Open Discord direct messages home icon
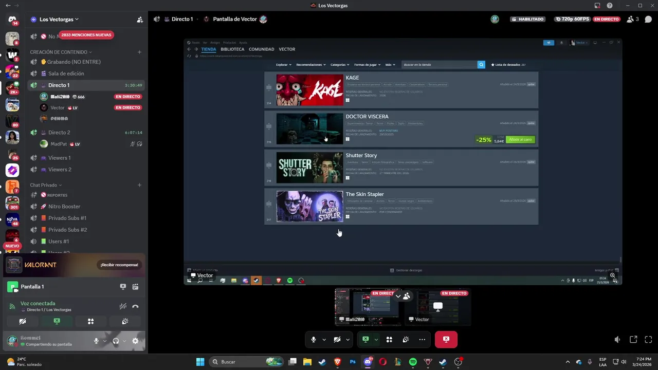 point(12,20)
